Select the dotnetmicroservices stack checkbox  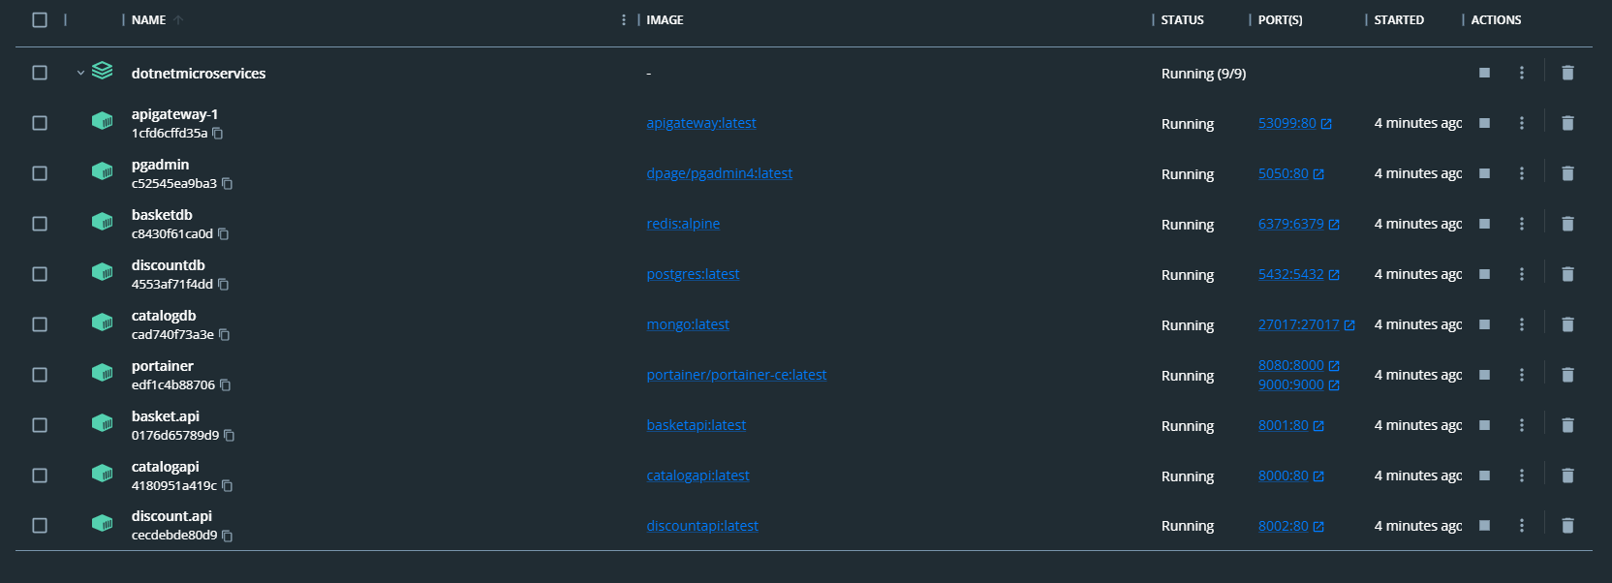[x=40, y=73]
